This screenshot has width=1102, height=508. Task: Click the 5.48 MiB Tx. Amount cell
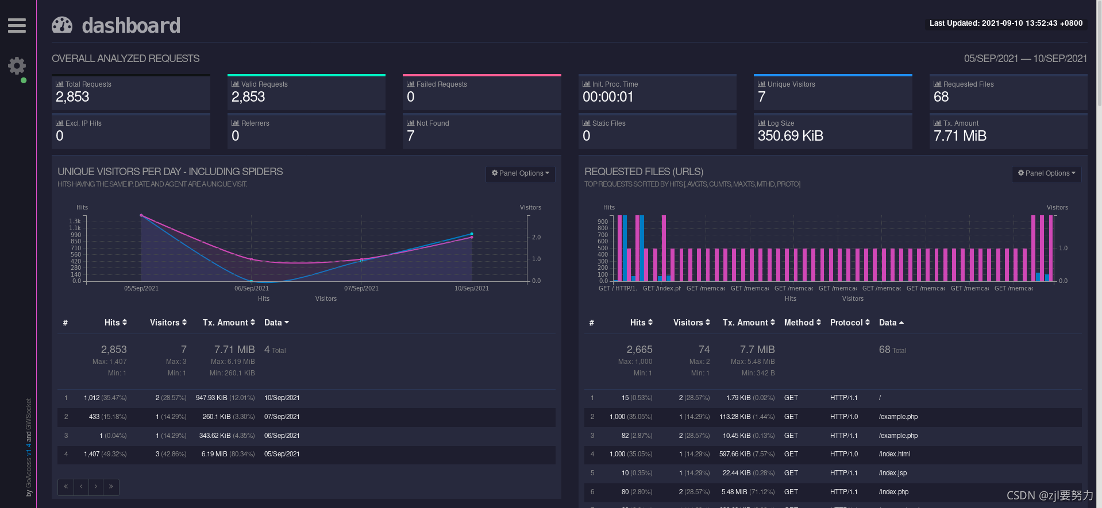click(x=747, y=492)
